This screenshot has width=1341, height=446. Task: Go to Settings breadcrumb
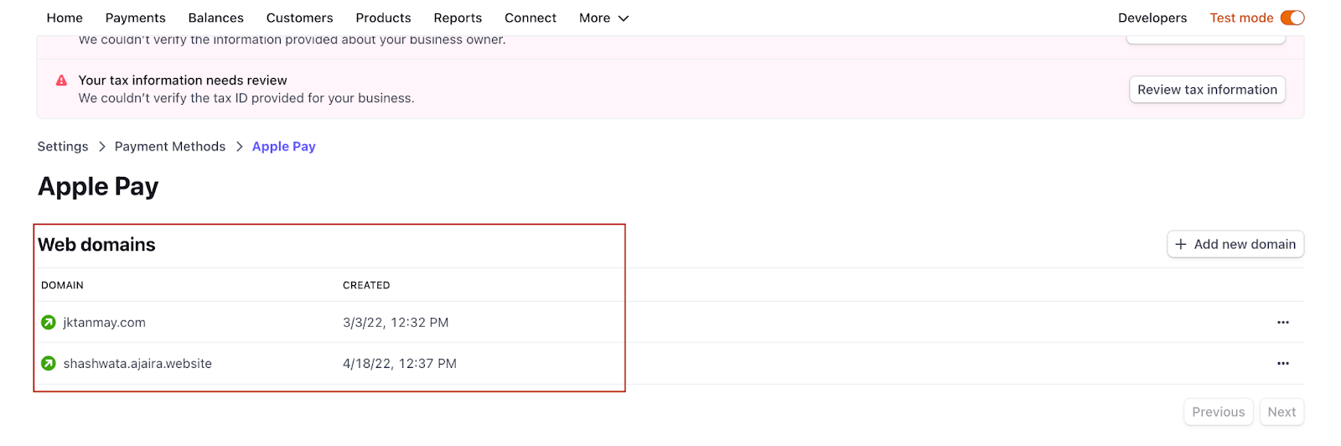pyautogui.click(x=63, y=146)
